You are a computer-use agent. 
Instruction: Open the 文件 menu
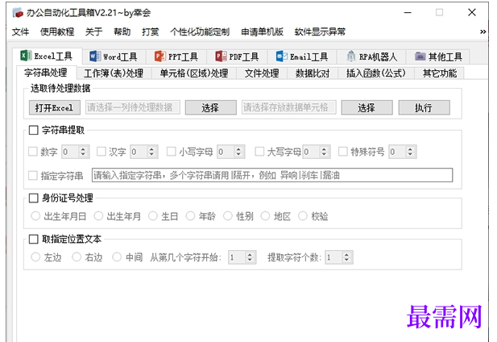20,31
